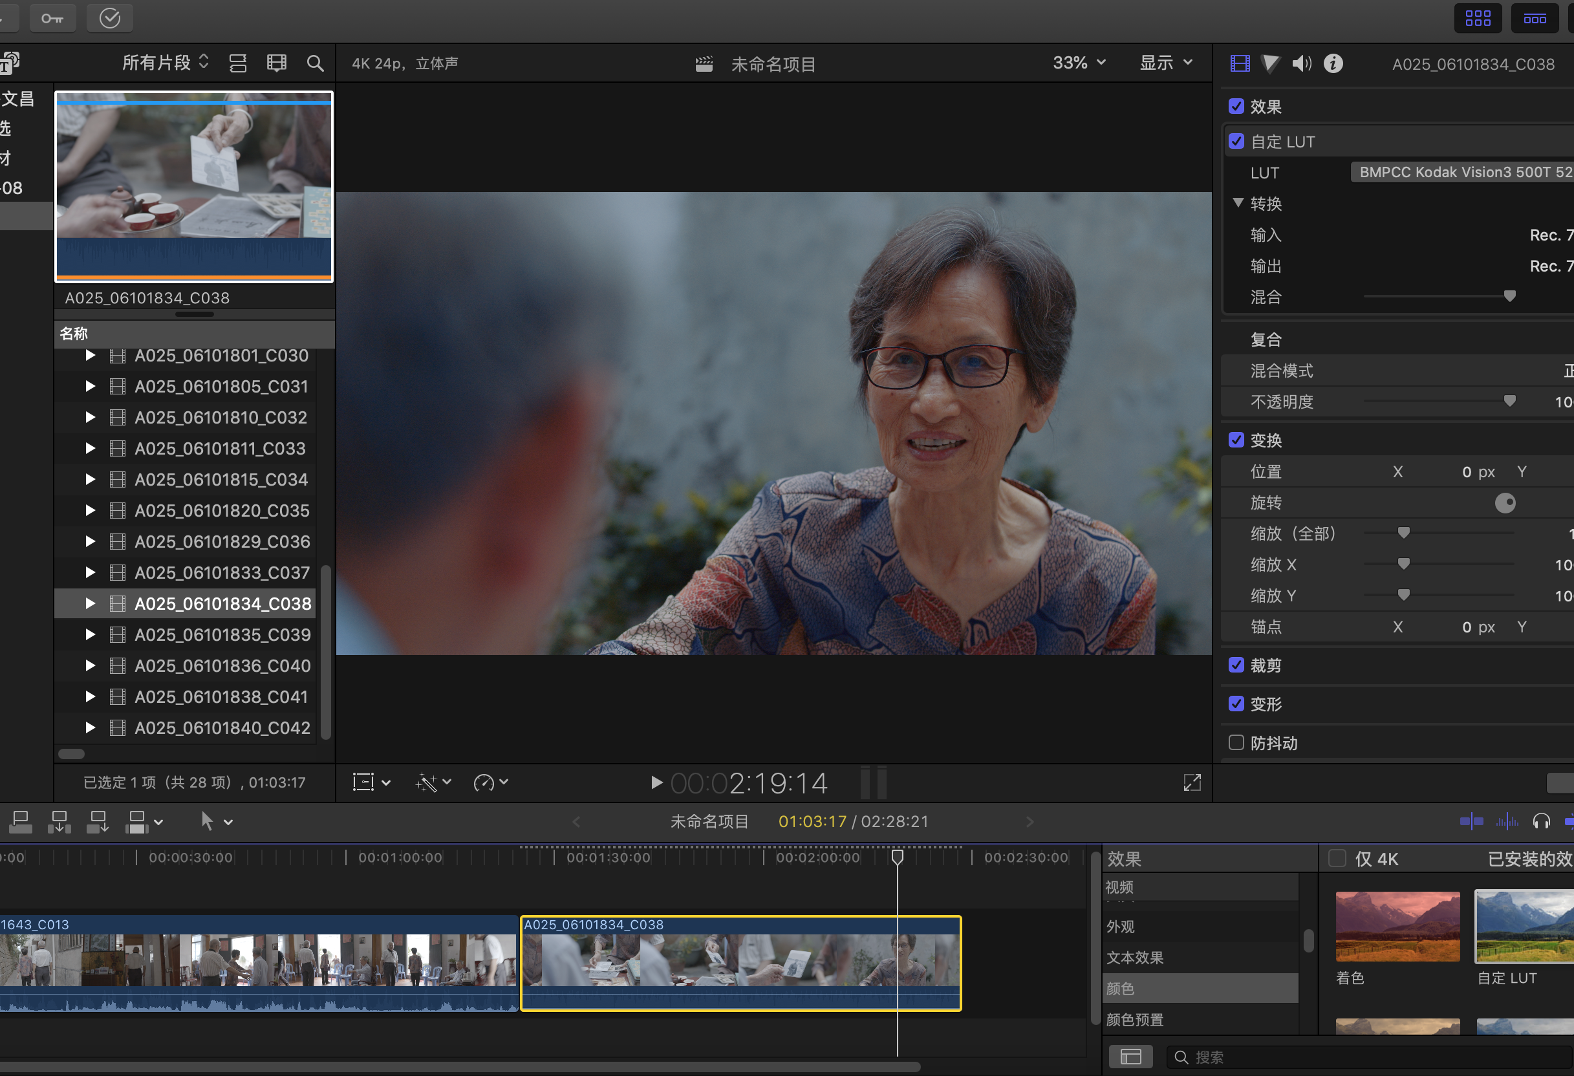Play the viewer with the play button
1574x1076 pixels.
point(656,783)
